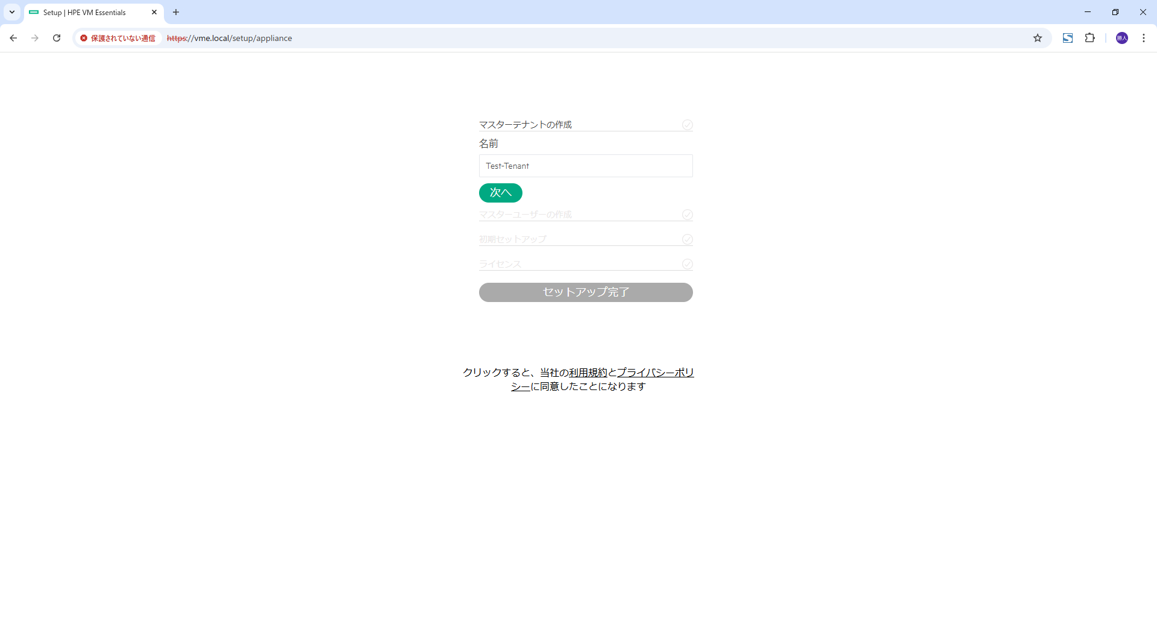
Task: Click the address bar URL
Action: [230, 38]
